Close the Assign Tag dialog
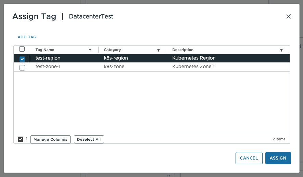 coord(288,16)
